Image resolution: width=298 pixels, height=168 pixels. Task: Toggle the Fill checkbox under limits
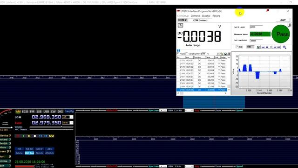click(x=237, y=47)
